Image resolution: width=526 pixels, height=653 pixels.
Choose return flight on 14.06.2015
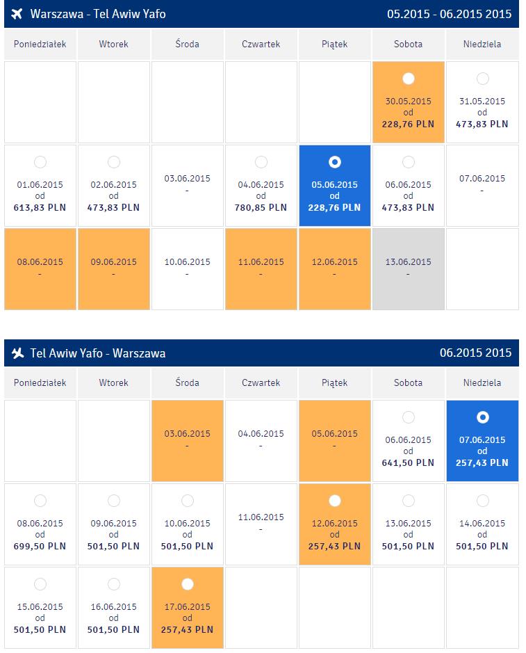pos(482,501)
